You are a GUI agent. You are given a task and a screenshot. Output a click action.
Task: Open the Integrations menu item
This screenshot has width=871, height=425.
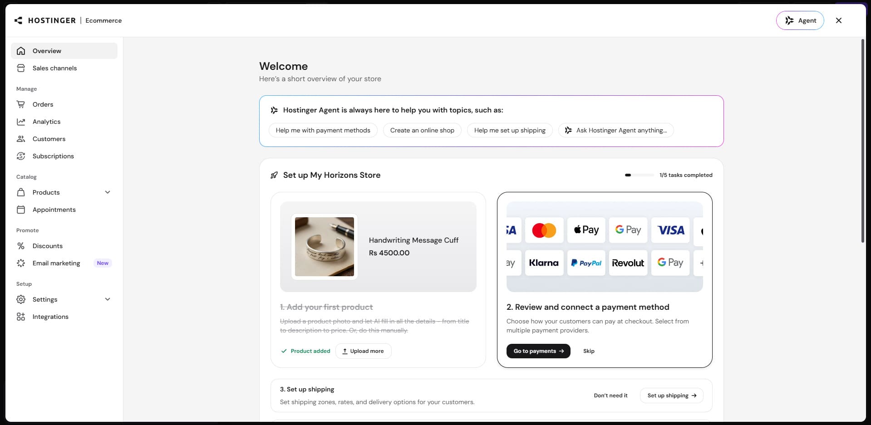(64, 317)
